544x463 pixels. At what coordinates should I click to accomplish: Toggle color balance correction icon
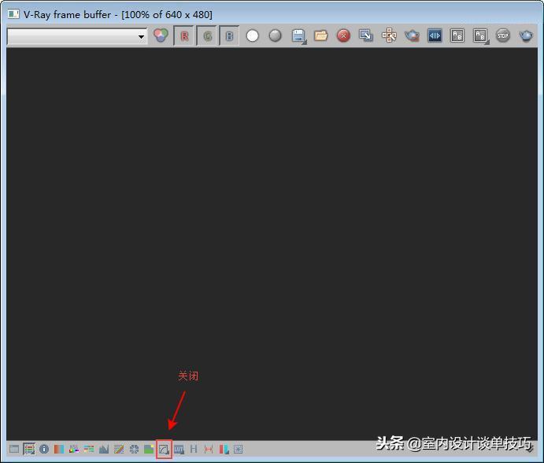point(89,449)
